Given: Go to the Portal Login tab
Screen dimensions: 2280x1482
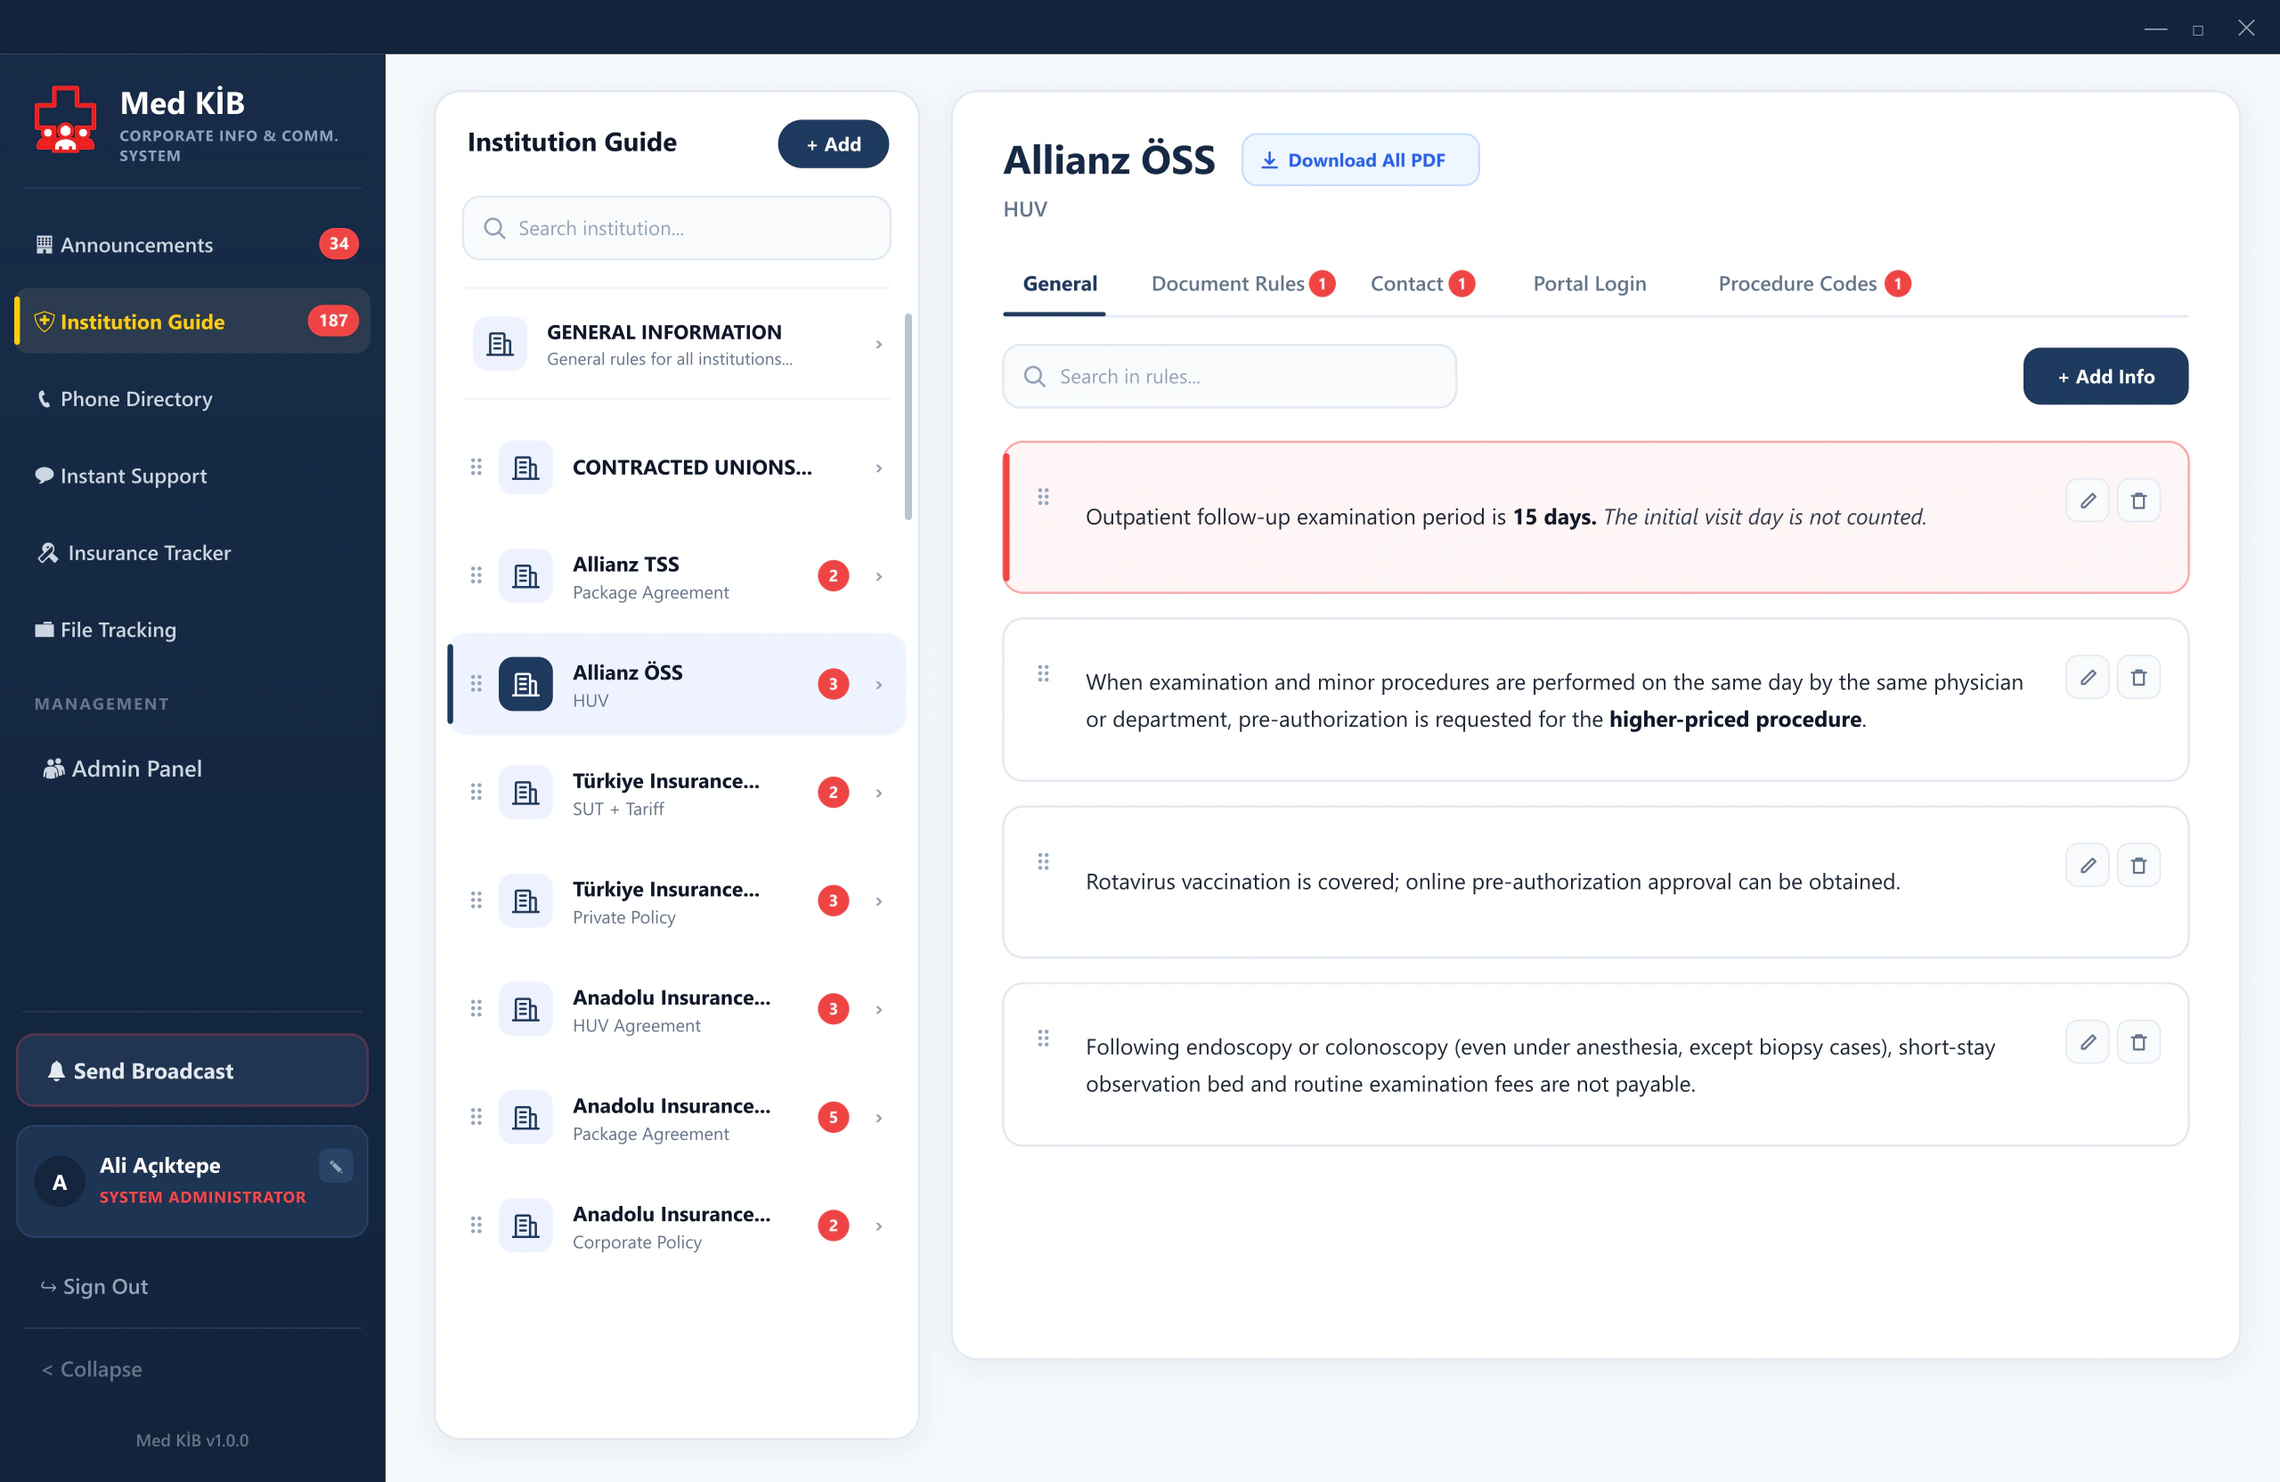Looking at the screenshot, I should coord(1589,283).
